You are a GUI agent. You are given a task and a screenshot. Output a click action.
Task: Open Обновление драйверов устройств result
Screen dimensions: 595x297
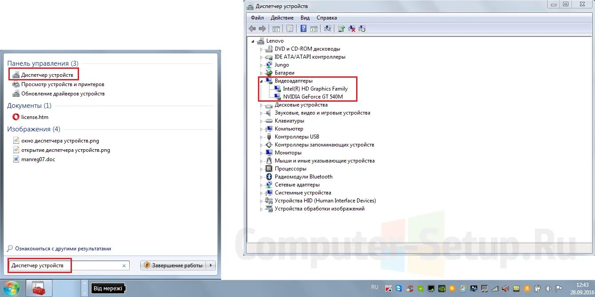pyautogui.click(x=59, y=94)
